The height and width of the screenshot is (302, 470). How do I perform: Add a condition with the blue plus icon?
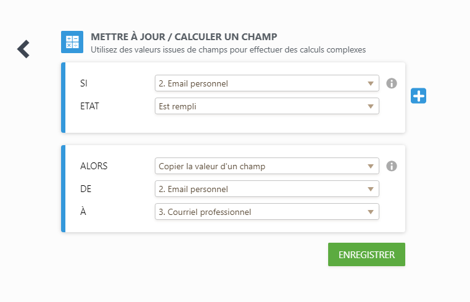click(x=418, y=96)
